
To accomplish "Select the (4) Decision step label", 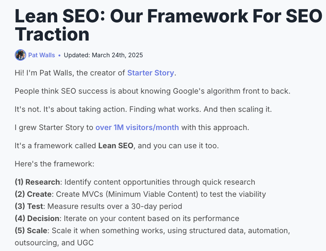I will (x=37, y=218).
